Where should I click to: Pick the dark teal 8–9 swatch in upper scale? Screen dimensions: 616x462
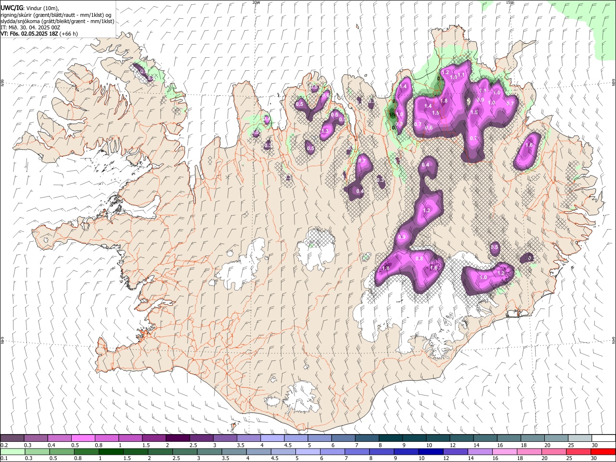tap(390, 438)
